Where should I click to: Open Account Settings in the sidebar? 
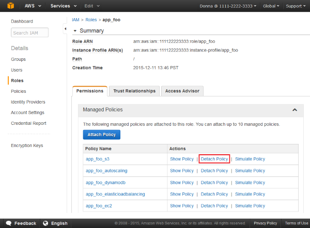pyautogui.click(x=27, y=112)
